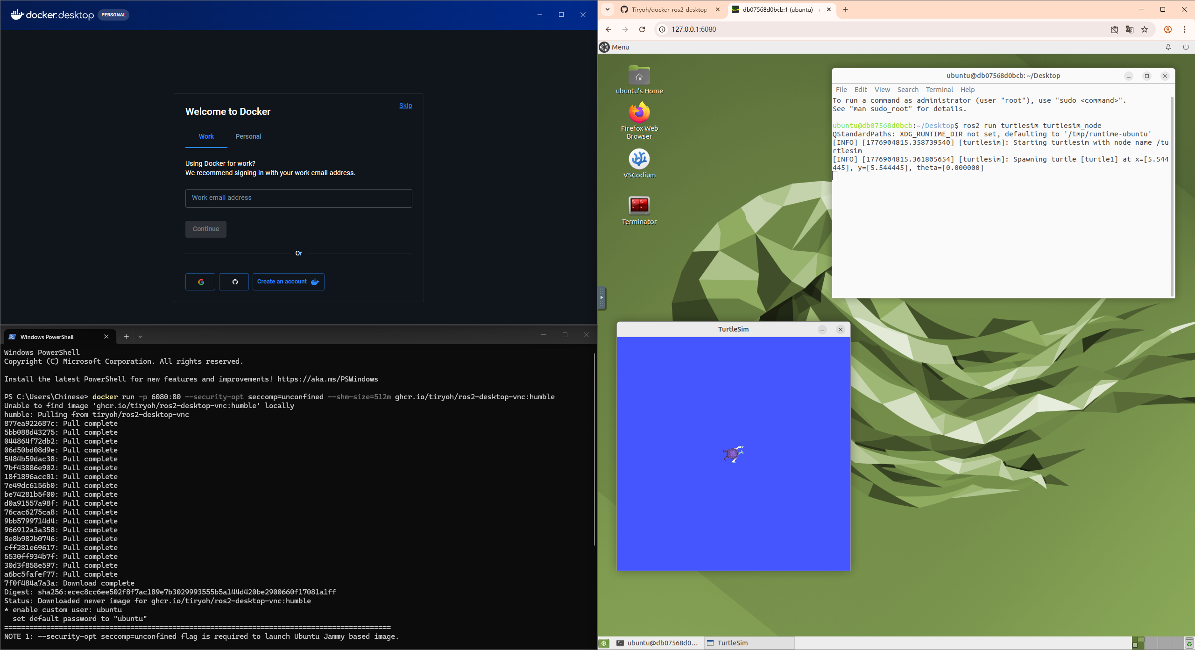Click the "877ea922687c: Pull complete" line
Viewport: 1195px width, 650px height.
61,424
